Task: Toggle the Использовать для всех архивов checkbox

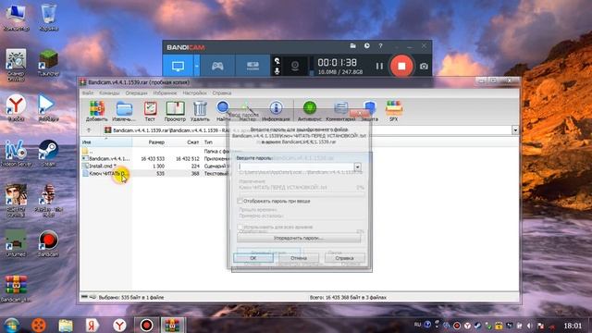Action: [x=240, y=227]
